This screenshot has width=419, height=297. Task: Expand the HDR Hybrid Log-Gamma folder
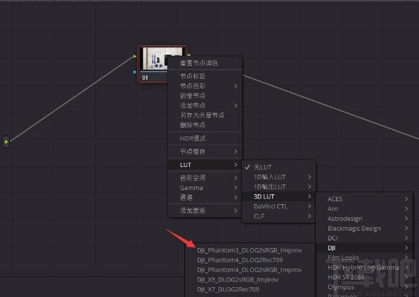click(365, 268)
